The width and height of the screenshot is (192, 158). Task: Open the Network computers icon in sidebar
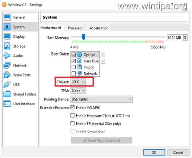coord(7,65)
